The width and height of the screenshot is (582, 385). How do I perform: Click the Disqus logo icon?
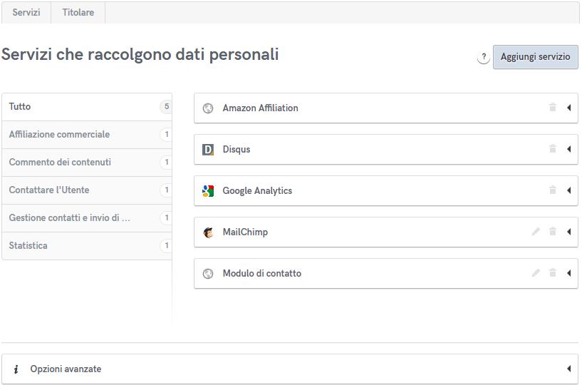[x=208, y=150]
